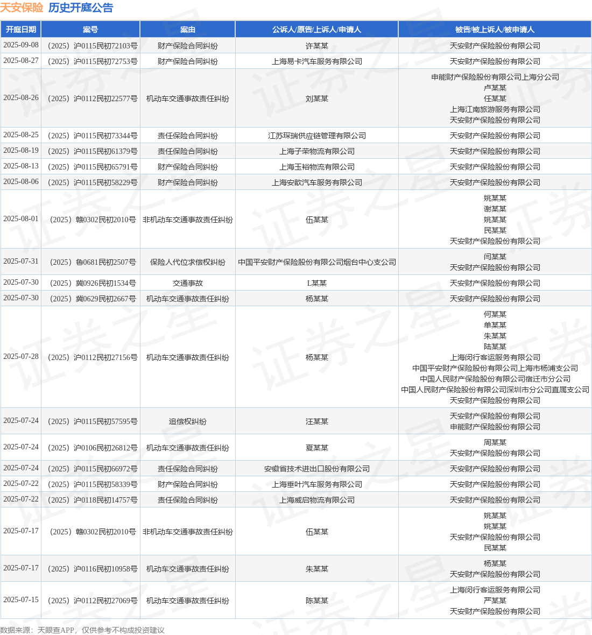Click plaintiff 汪某某
The width and height of the screenshot is (592, 635).
pyautogui.click(x=316, y=421)
